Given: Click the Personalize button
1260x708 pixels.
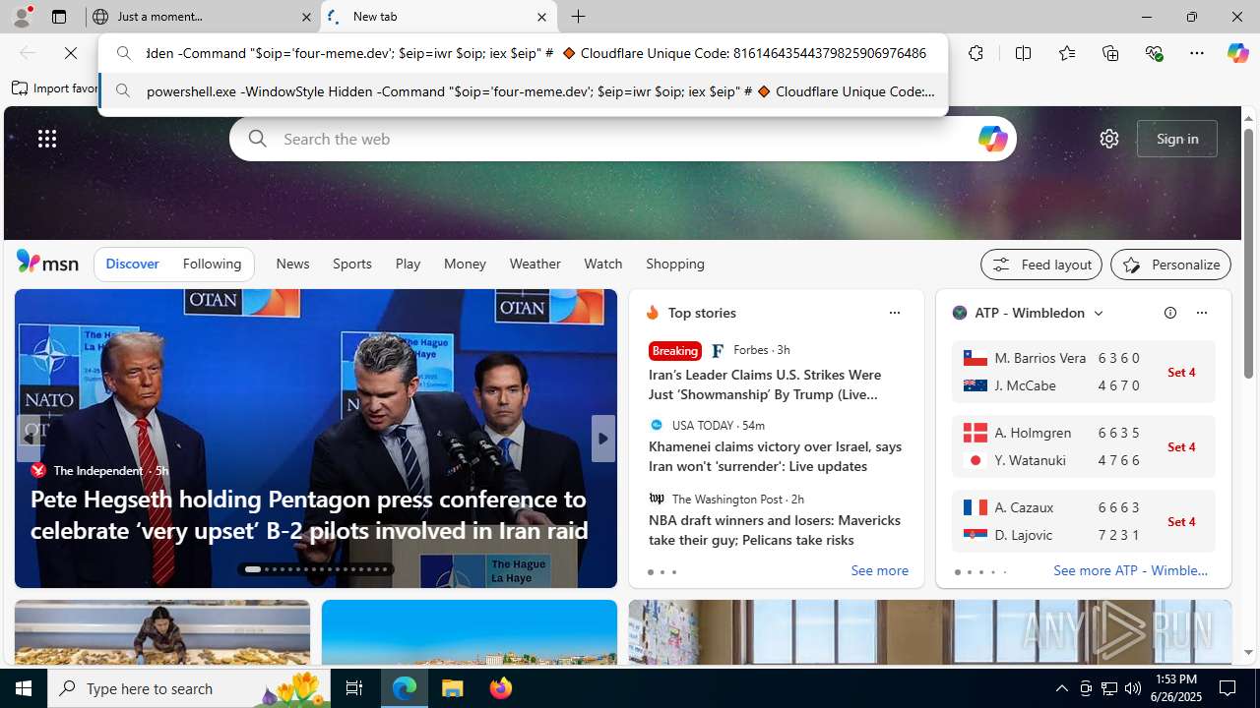Looking at the screenshot, I should tap(1170, 265).
